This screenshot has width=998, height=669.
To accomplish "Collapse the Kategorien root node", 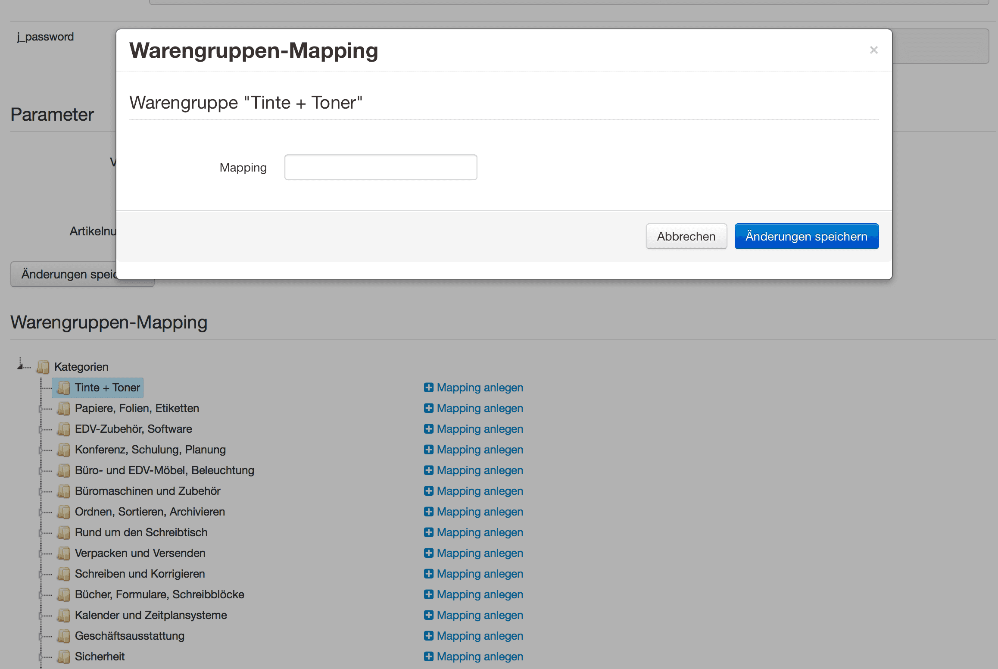I will click(x=20, y=366).
